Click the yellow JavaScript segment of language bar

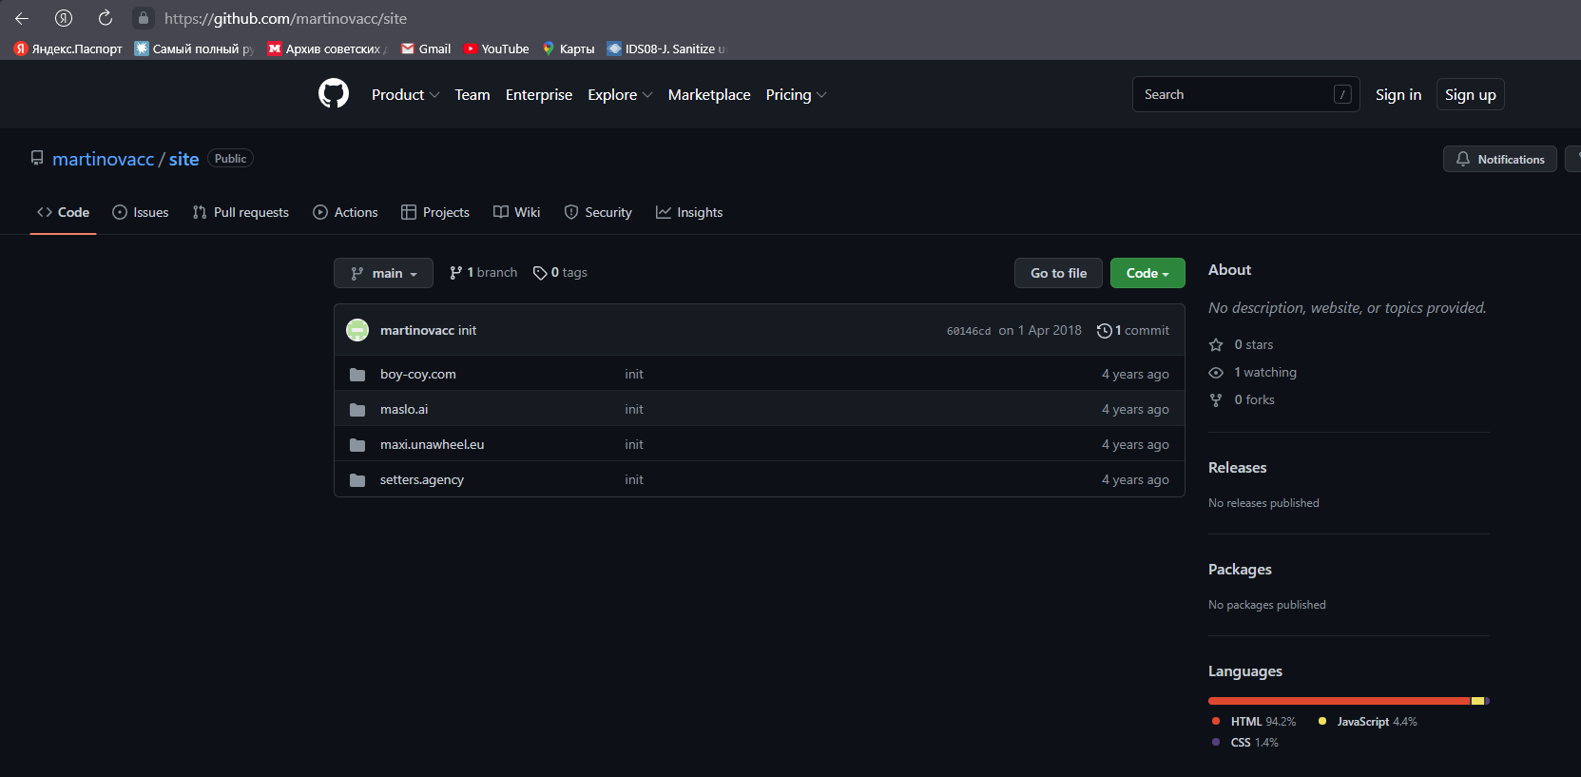click(1477, 701)
